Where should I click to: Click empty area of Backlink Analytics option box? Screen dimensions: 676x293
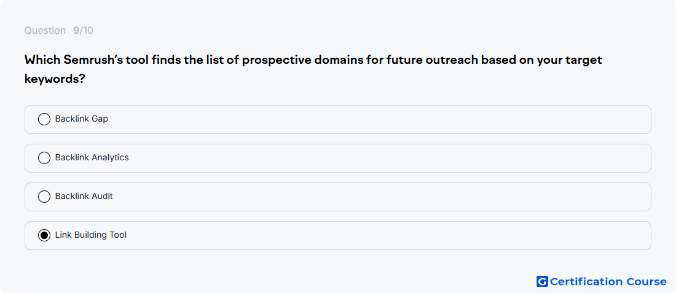pos(388,158)
